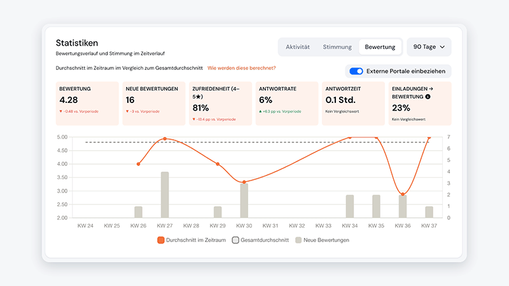Image resolution: width=509 pixels, height=286 pixels.
Task: Click the KW 34 bar in chart
Action: click(x=350, y=207)
